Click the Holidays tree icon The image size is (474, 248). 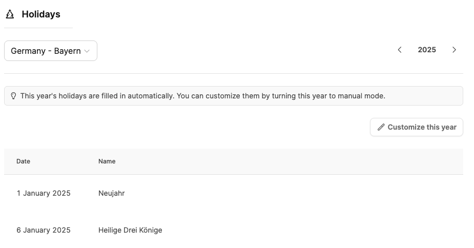(10, 14)
